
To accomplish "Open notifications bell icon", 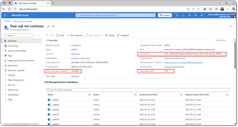I will [183, 15].
